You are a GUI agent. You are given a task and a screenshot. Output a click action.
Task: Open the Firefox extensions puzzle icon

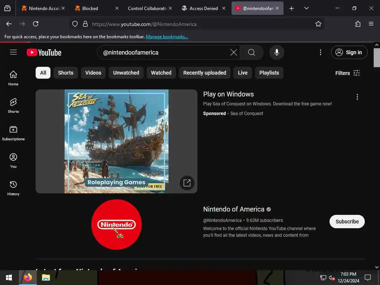(x=358, y=24)
